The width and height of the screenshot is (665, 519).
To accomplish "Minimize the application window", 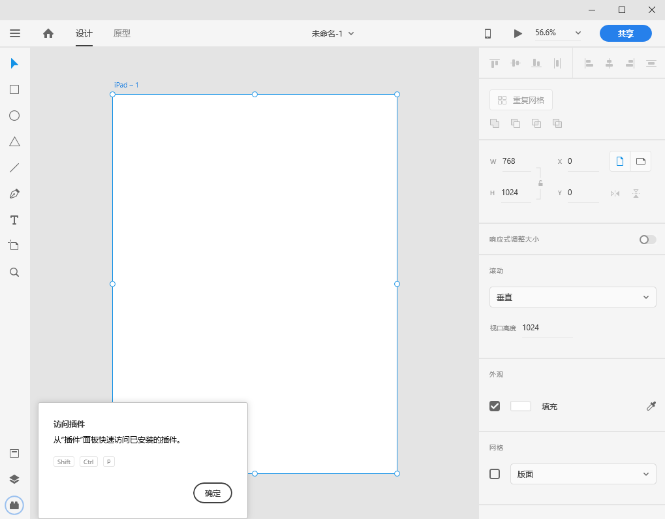I will (592, 10).
